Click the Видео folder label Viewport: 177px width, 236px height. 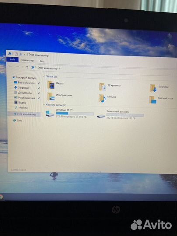[x=60, y=83]
